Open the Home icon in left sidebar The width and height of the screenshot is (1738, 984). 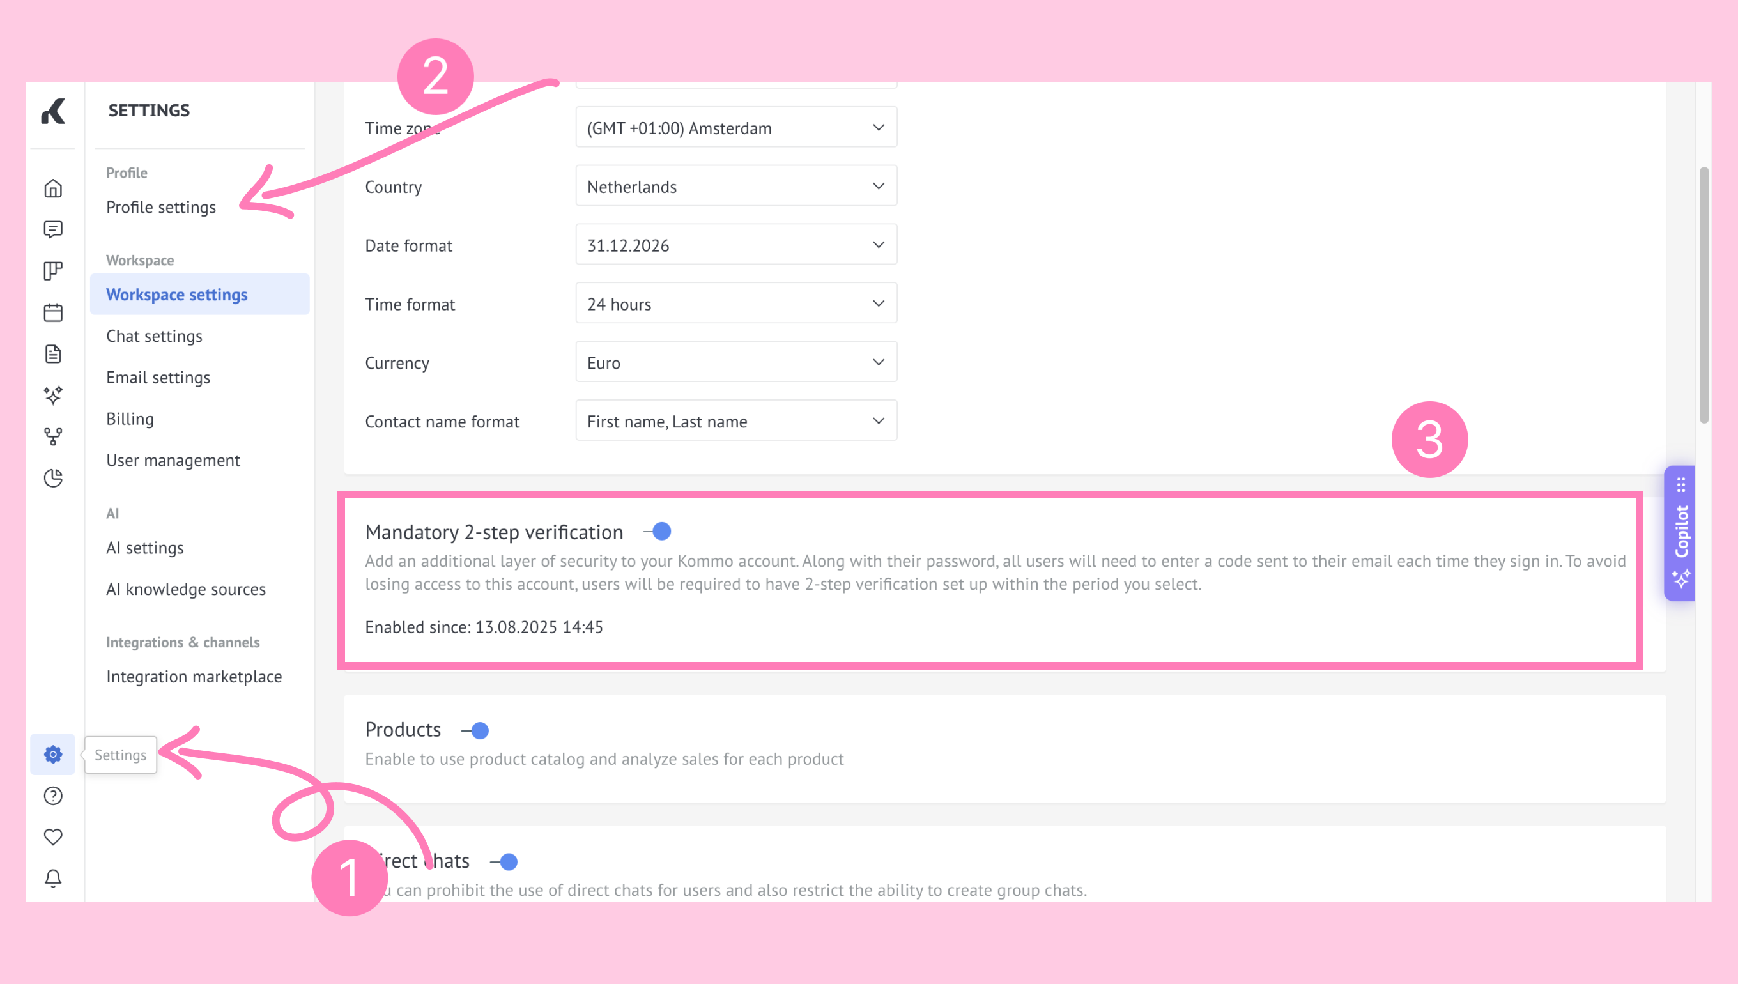52,188
